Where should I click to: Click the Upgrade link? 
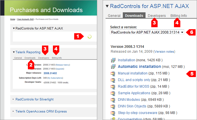pos(60,69)
